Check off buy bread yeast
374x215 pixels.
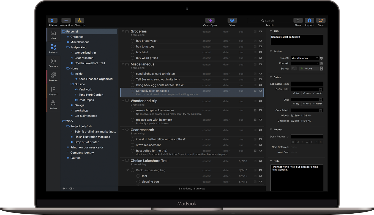pos(132,41)
